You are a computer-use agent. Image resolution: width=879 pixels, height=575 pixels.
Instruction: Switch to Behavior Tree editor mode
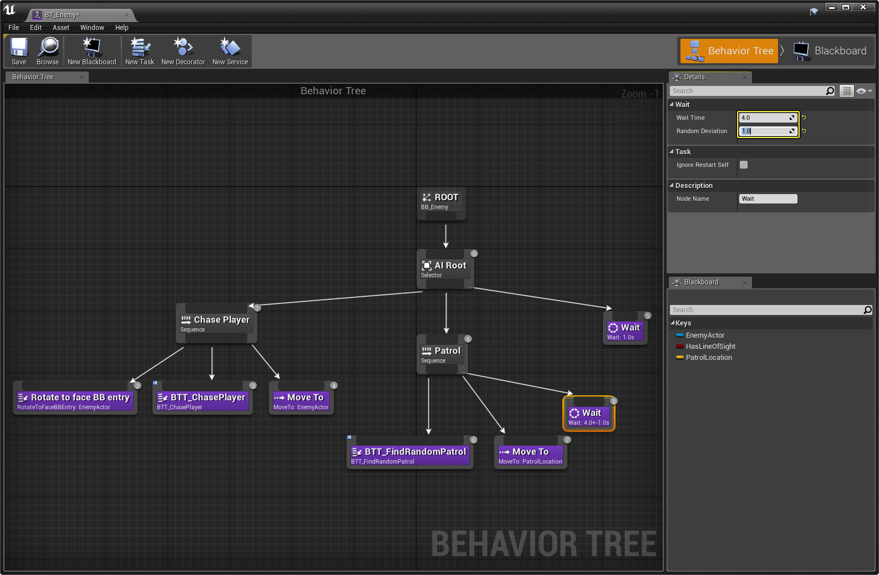(x=729, y=51)
